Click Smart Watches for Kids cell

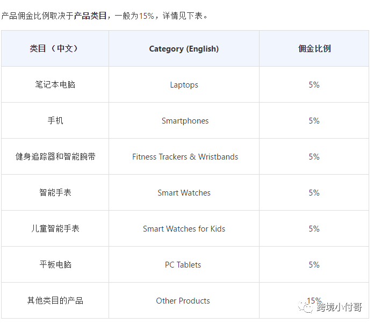tap(184, 228)
